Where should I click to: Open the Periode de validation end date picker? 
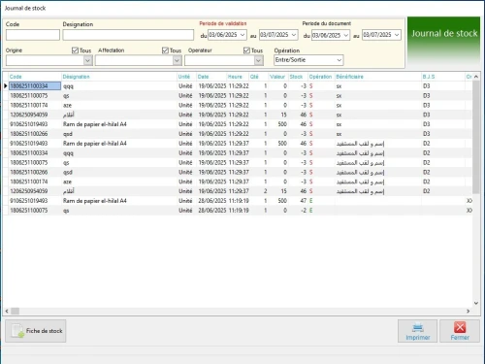click(294, 35)
